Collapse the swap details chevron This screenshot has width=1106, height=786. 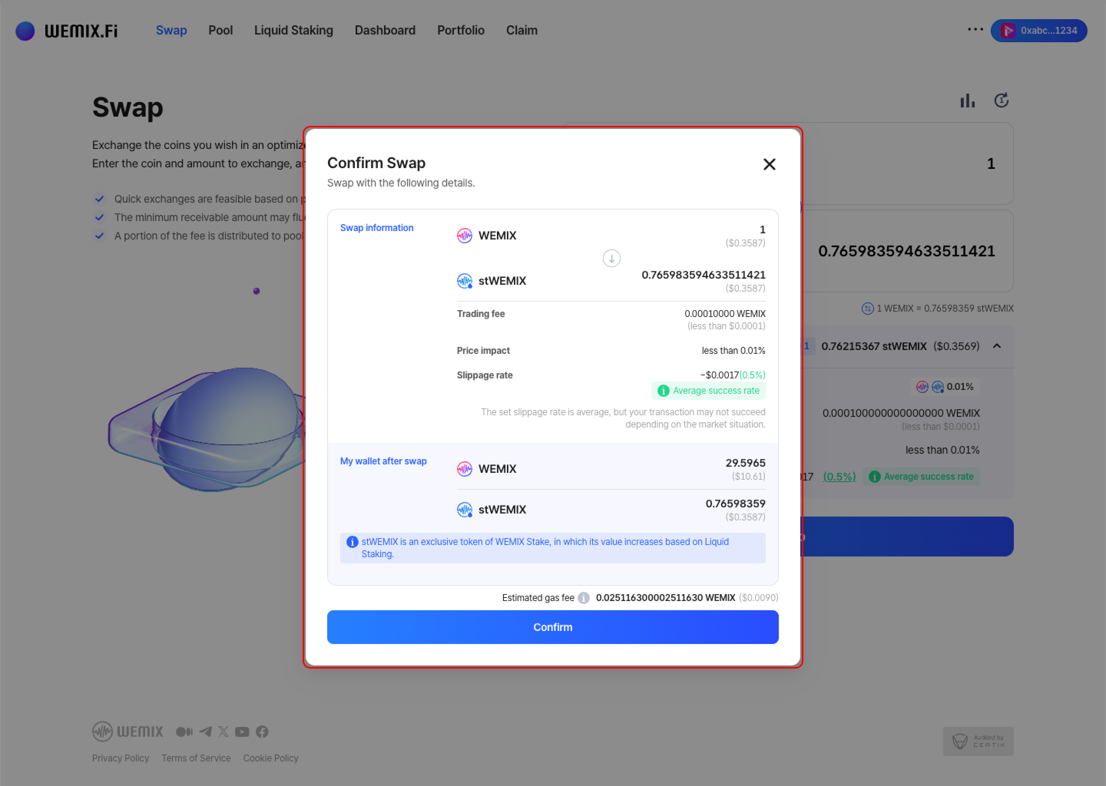click(x=997, y=346)
